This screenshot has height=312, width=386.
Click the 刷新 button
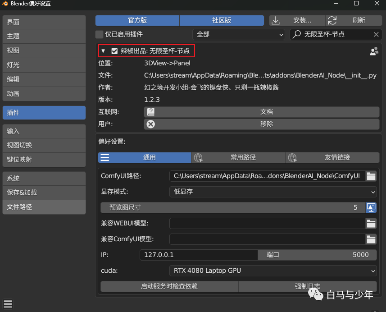[x=354, y=20]
